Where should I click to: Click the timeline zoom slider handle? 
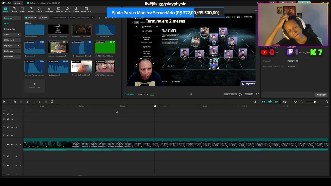315,102
